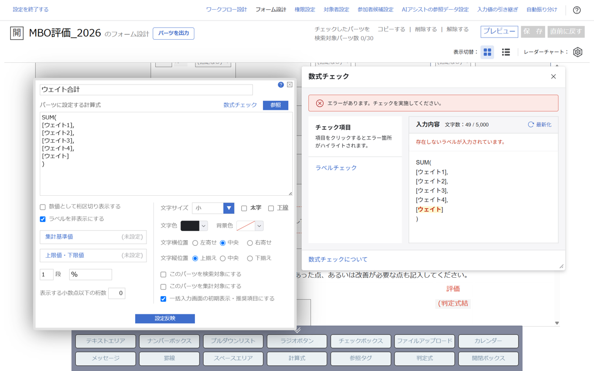594x371 pixels.
Task: Open the radar chart hexagon icon
Action: coord(577,52)
